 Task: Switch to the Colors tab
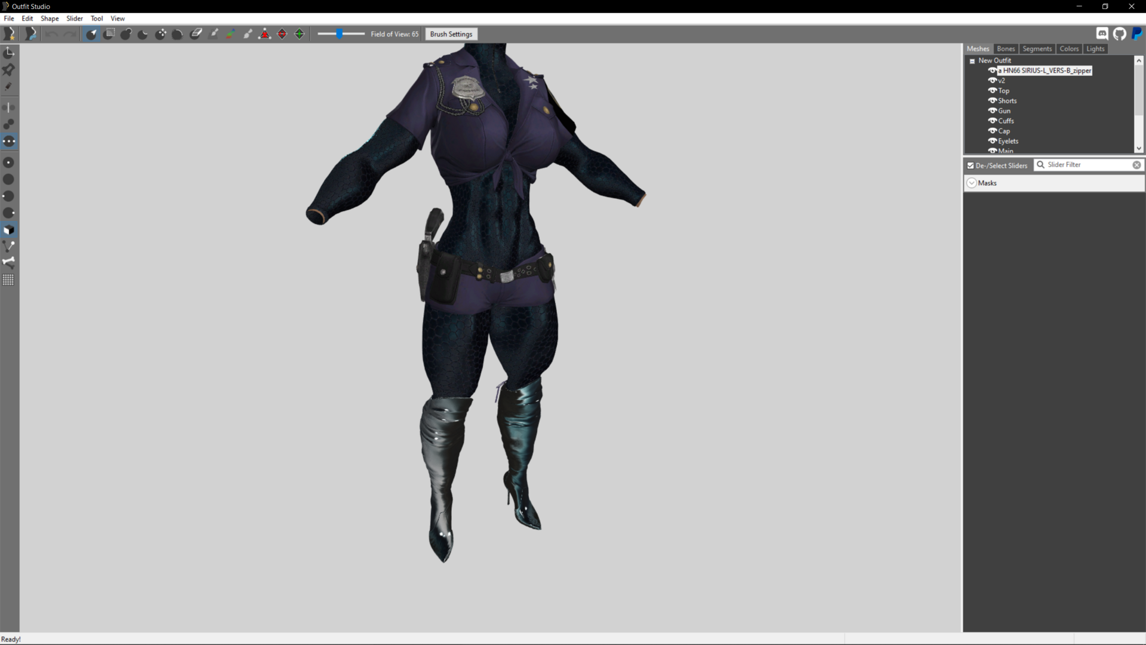1069,49
